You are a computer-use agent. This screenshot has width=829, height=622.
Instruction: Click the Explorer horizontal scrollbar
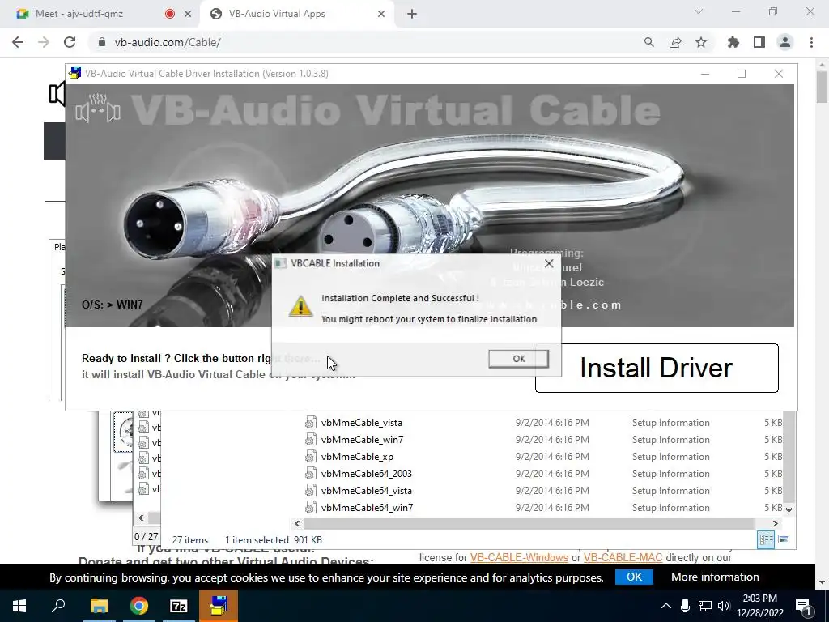[529, 523]
